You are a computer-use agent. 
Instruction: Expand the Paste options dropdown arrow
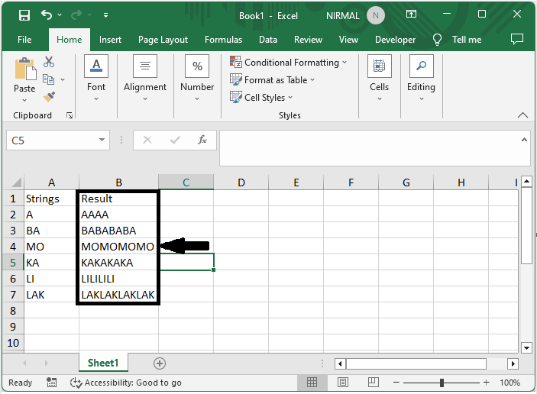[24, 100]
